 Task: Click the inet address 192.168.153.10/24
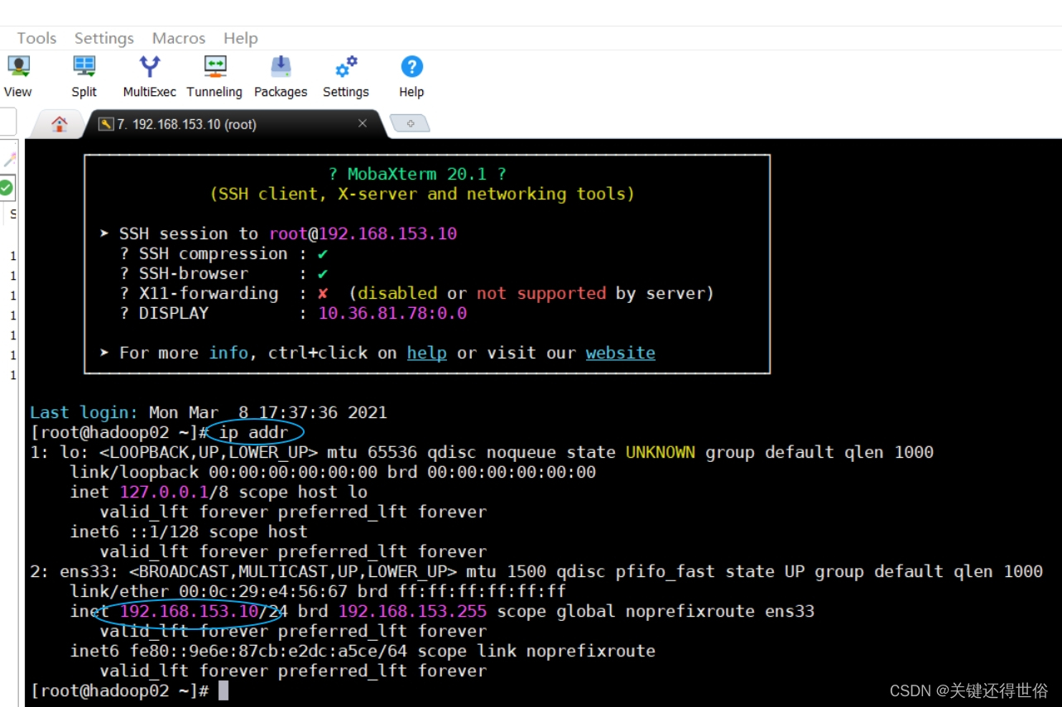[x=204, y=611]
